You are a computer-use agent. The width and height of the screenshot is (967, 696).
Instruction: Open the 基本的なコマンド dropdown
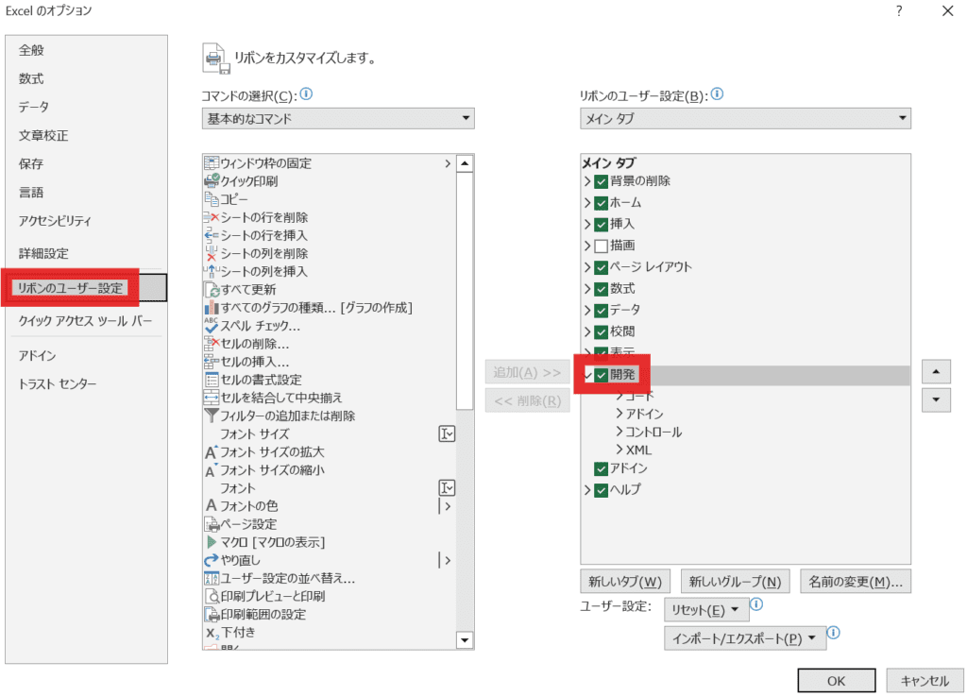pyautogui.click(x=338, y=118)
